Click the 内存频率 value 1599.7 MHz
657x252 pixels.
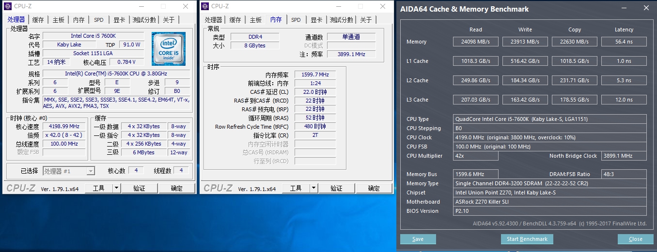[x=315, y=74]
